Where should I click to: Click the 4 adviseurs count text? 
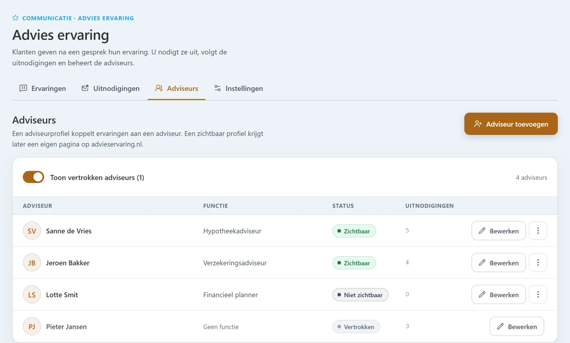532,177
